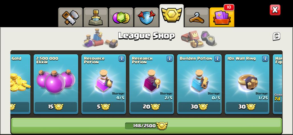
Task: Tap the 148/2500 league medal progress bar
Action: pos(146,126)
